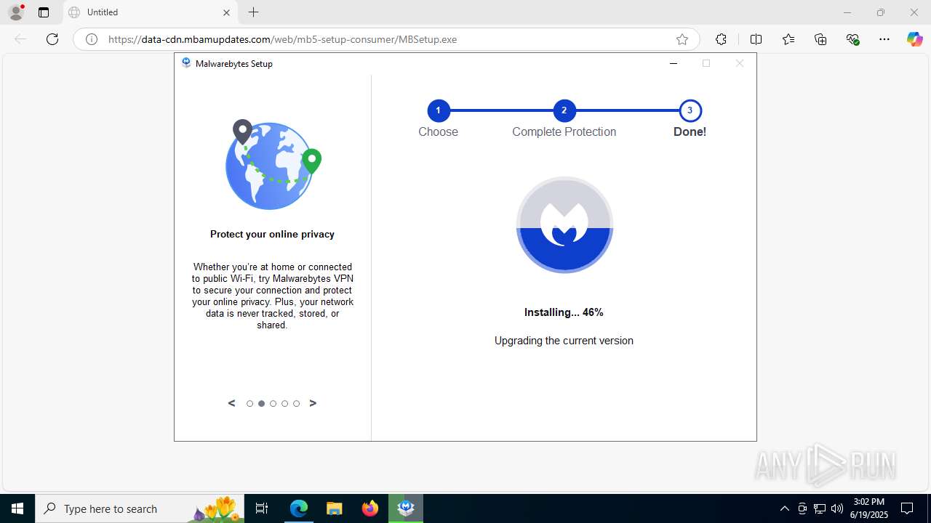Show hidden tray icons chevron

pos(784,508)
